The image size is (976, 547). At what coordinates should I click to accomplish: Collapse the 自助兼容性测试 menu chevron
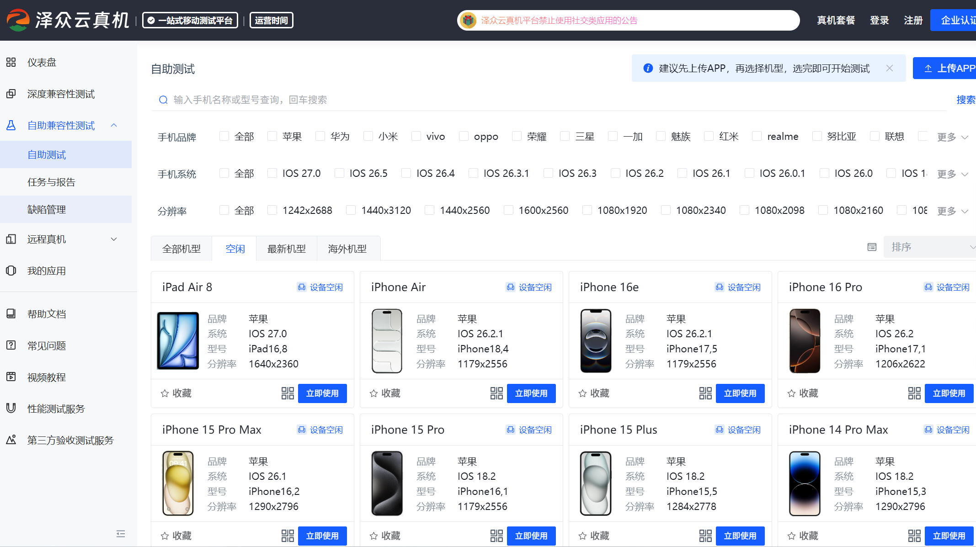coord(114,125)
